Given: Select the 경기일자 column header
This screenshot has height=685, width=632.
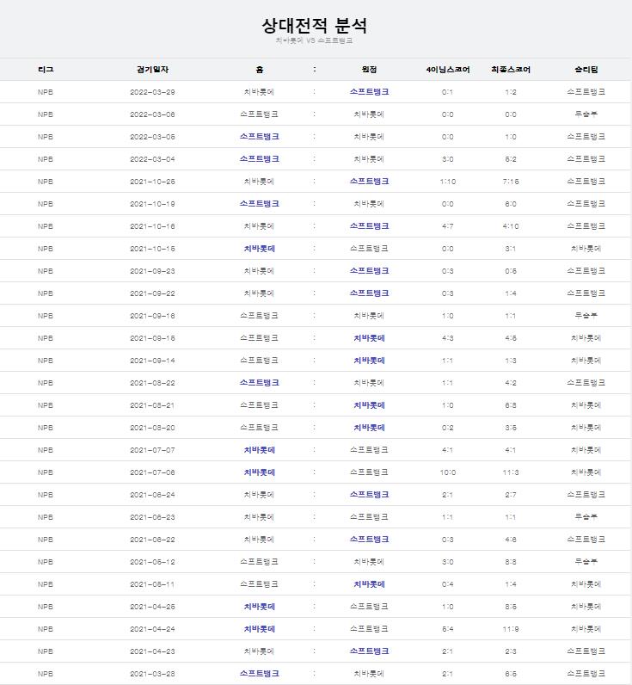Looking at the screenshot, I should coord(152,70).
